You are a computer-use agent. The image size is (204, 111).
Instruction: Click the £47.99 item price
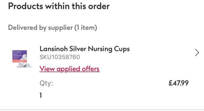click(178, 83)
